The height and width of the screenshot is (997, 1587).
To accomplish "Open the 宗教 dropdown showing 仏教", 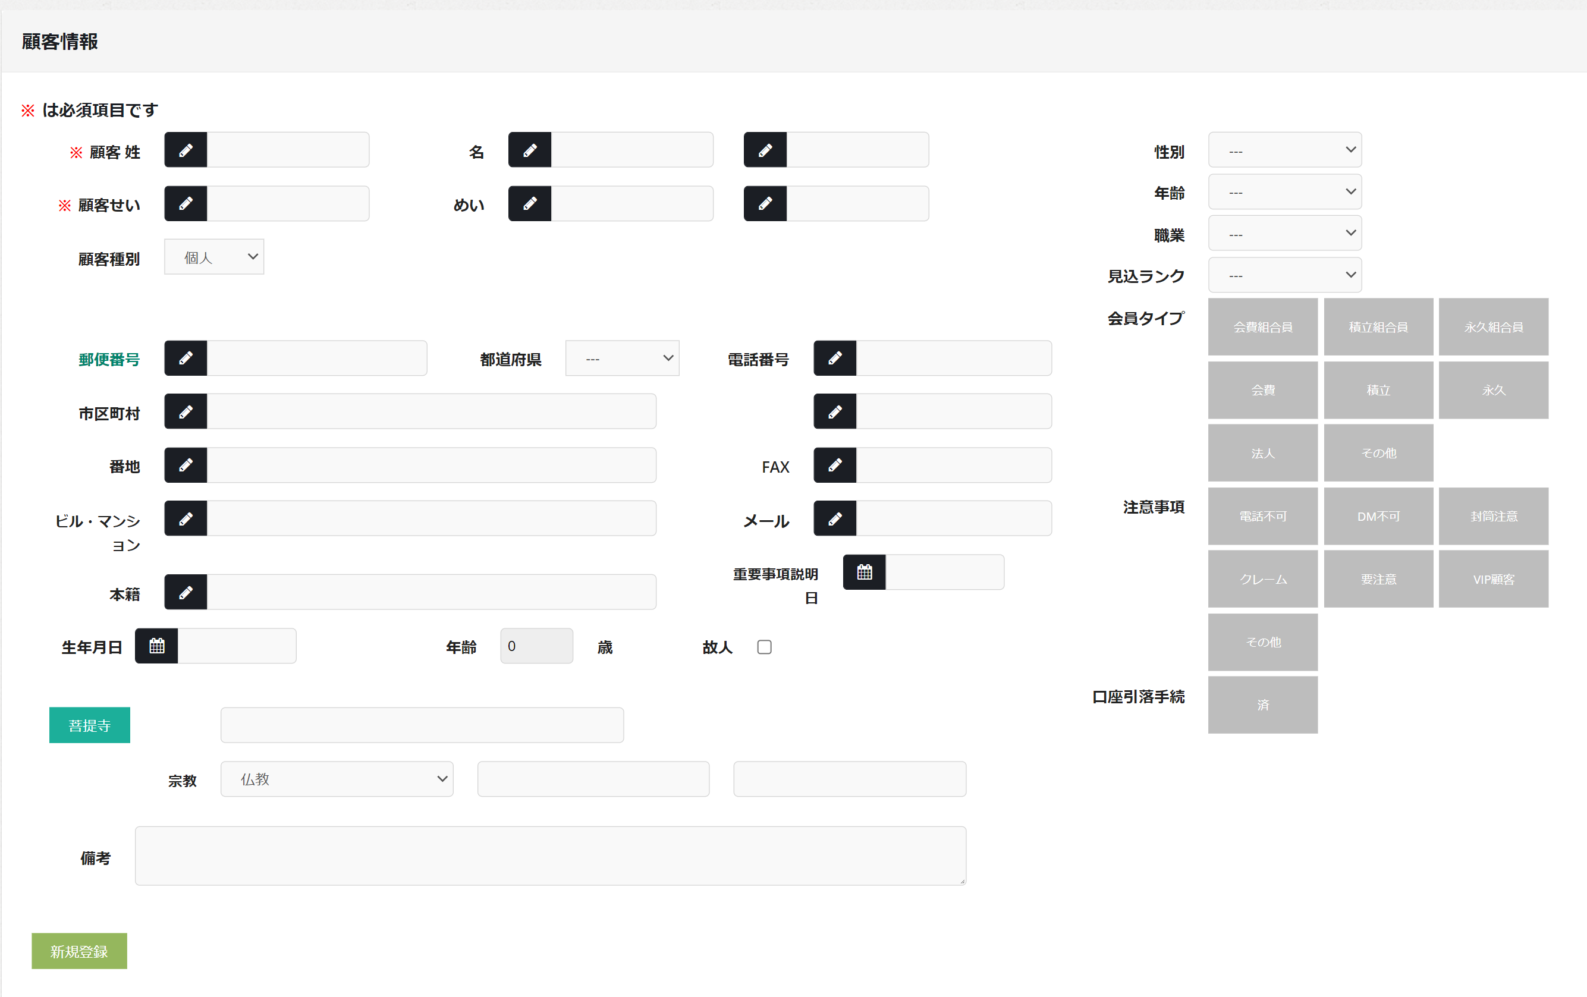I will (x=336, y=779).
